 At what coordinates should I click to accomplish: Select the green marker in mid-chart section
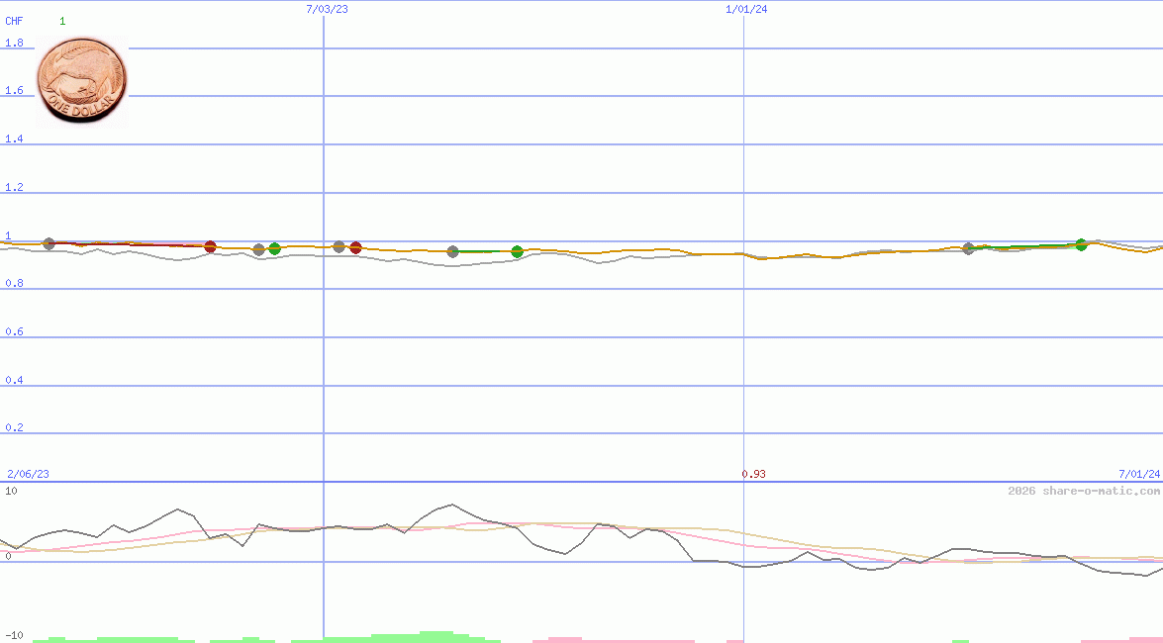[x=516, y=252]
